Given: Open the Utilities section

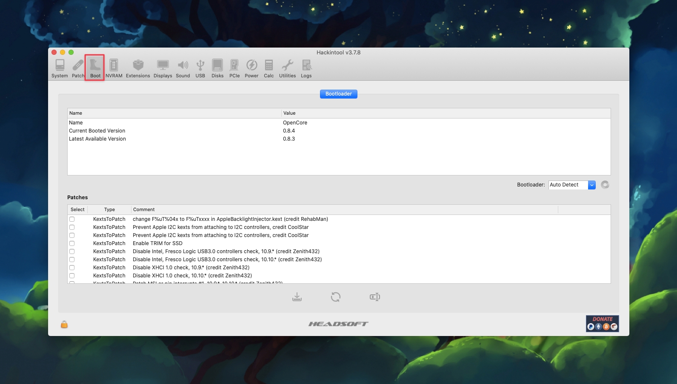Looking at the screenshot, I should tap(287, 68).
